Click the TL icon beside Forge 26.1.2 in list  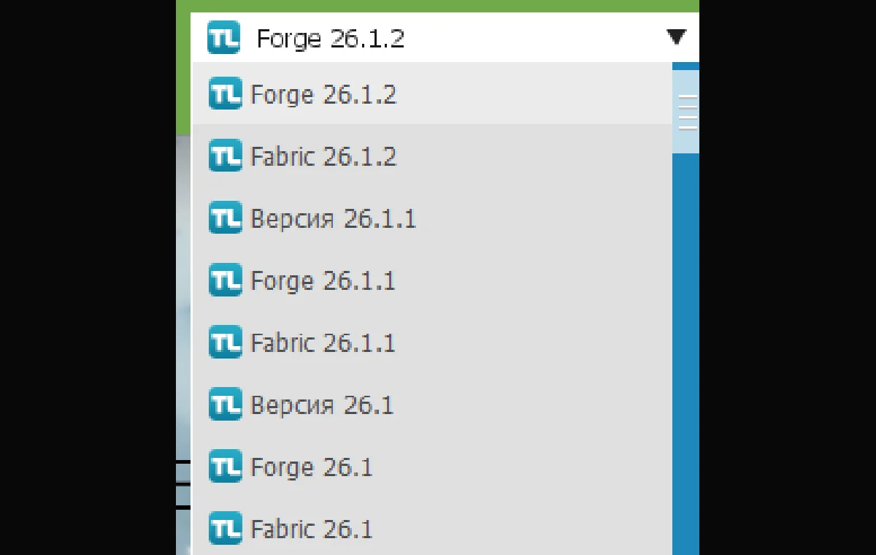tap(225, 94)
